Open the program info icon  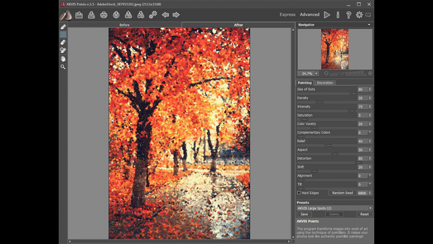[x=338, y=14]
